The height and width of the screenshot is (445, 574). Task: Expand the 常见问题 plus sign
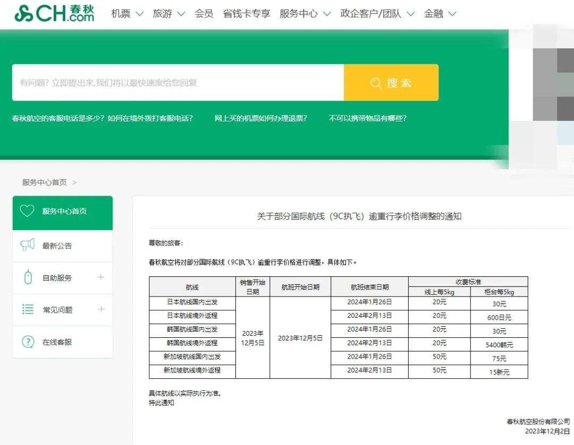click(100, 309)
